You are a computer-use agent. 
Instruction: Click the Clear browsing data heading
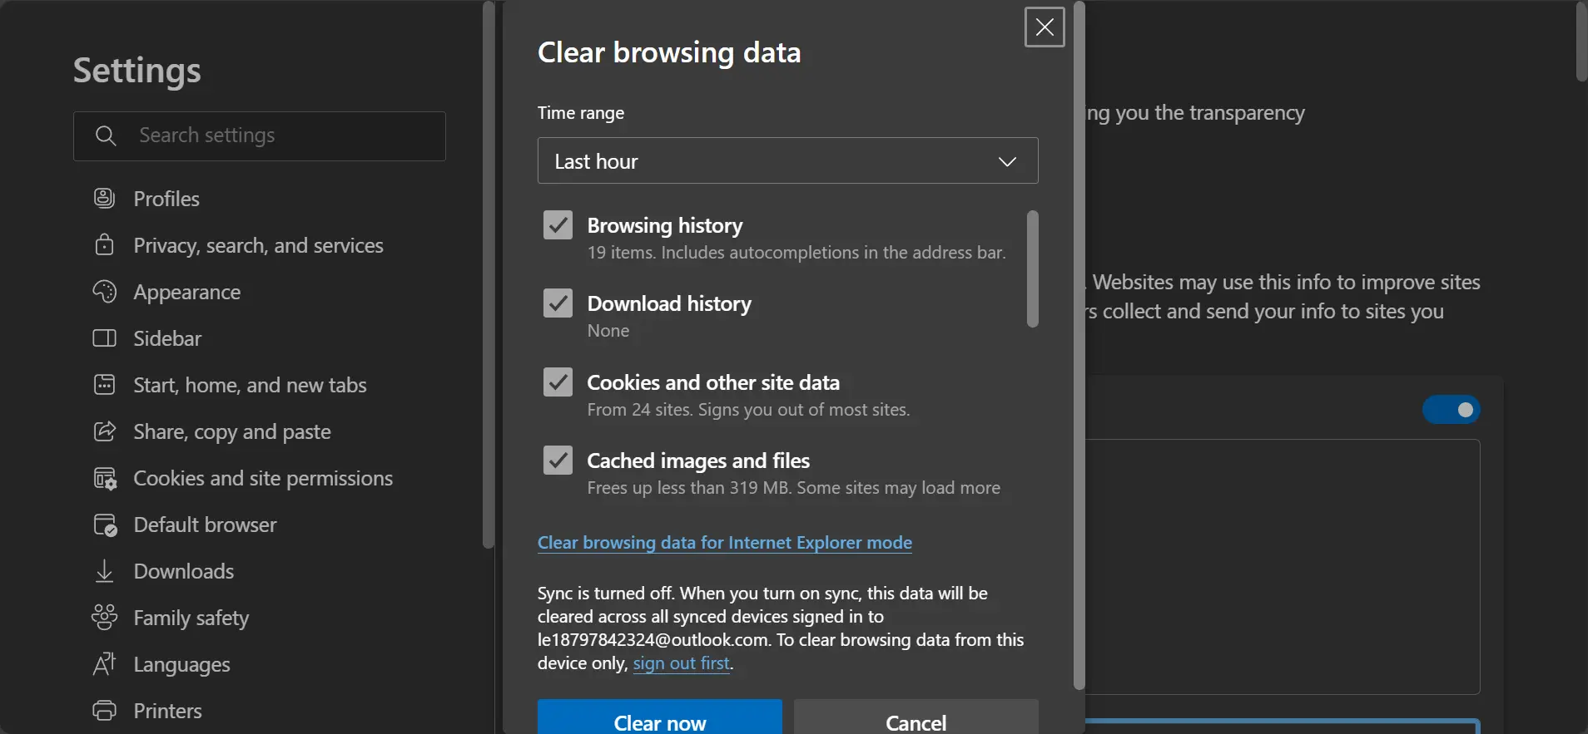click(669, 52)
